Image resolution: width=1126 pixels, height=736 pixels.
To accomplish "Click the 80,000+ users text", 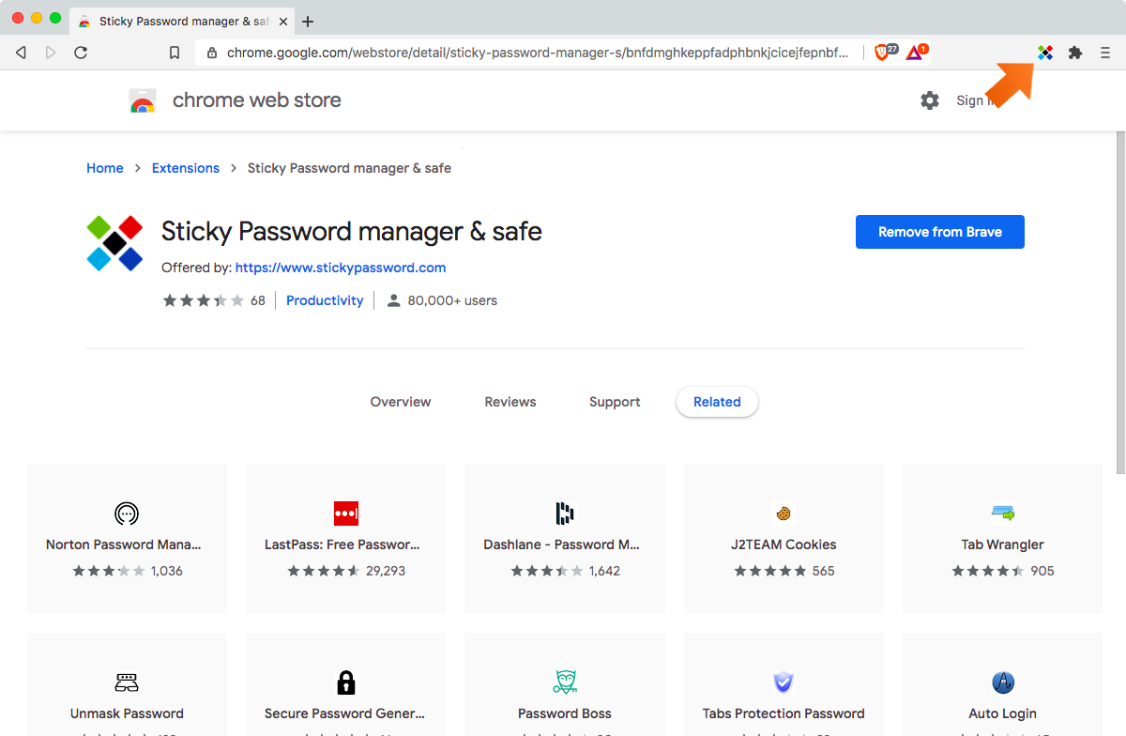I will (452, 300).
